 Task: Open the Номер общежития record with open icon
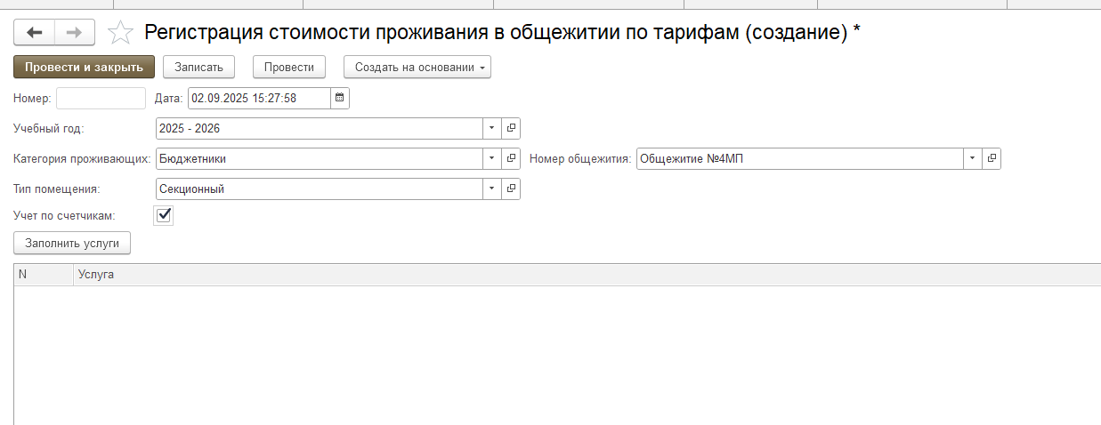(x=992, y=159)
